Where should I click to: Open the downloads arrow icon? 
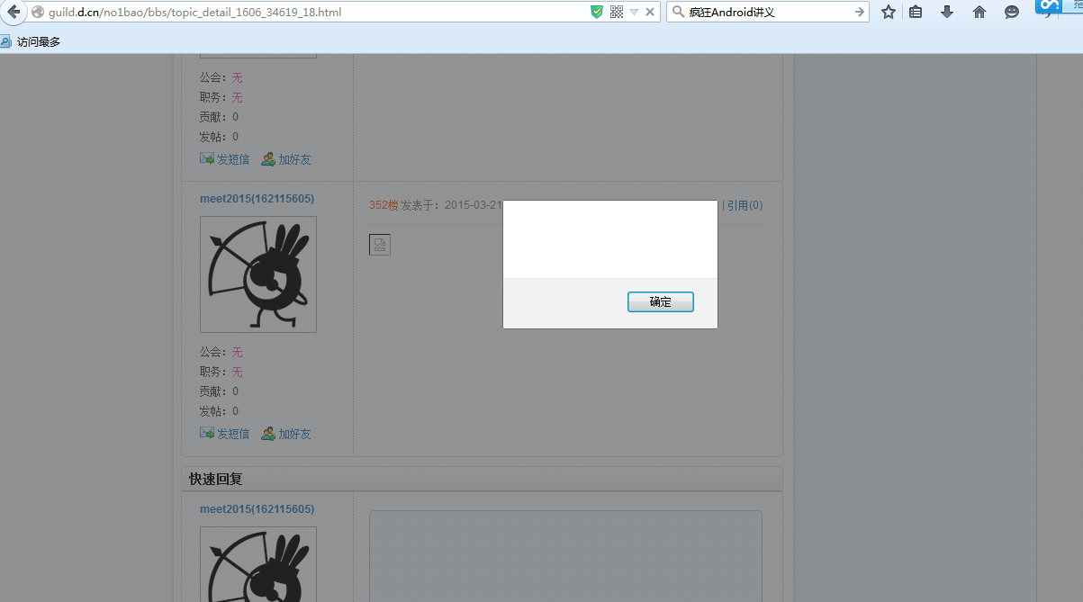tap(947, 12)
